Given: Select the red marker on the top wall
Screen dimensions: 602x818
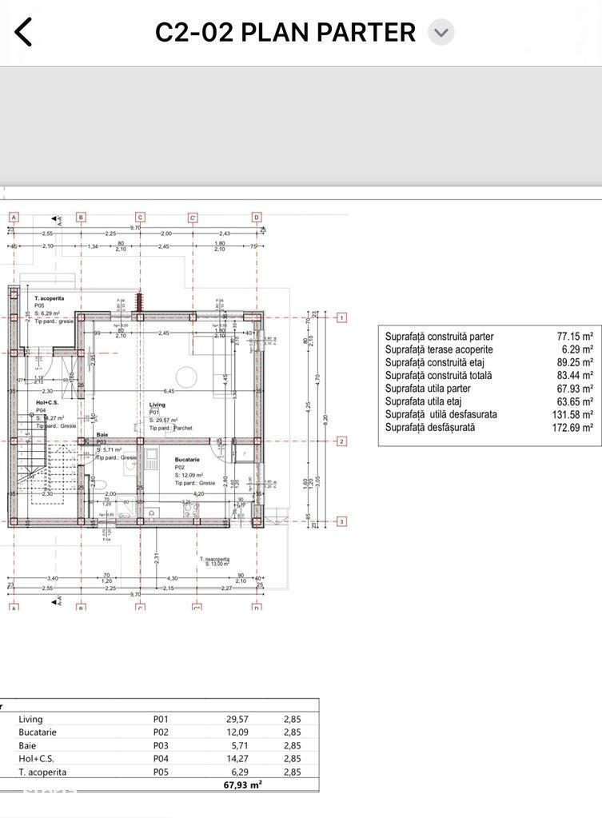Looking at the screenshot, I should (139, 301).
